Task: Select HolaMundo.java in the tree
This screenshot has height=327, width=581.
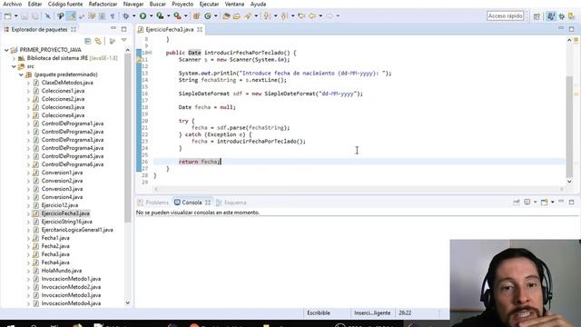Action: 62,271
